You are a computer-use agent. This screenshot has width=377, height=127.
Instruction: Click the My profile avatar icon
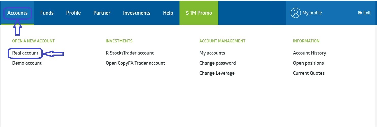[x=296, y=13]
